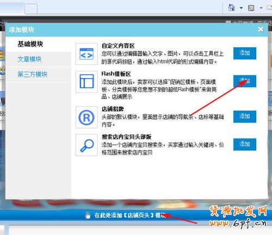Select the 基础模块 tab

[30, 44]
